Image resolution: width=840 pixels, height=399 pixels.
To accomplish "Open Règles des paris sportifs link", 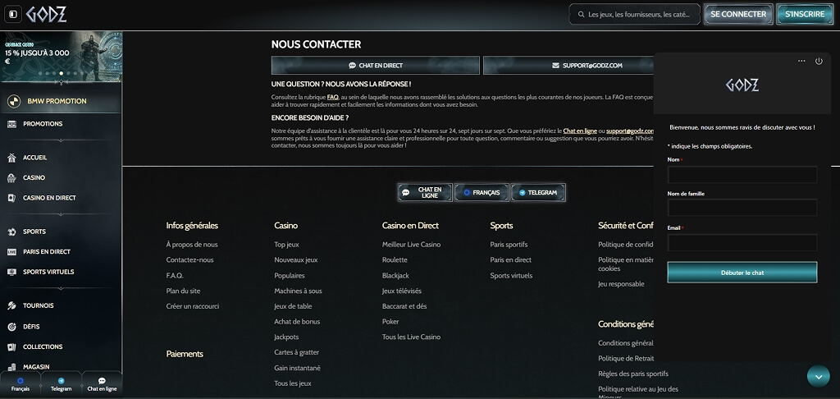I will click(633, 374).
